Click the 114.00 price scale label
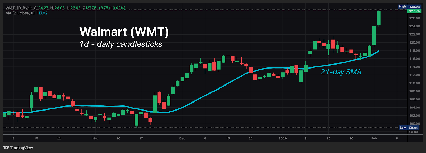The width and height of the screenshot is (426, 153). click(415, 67)
